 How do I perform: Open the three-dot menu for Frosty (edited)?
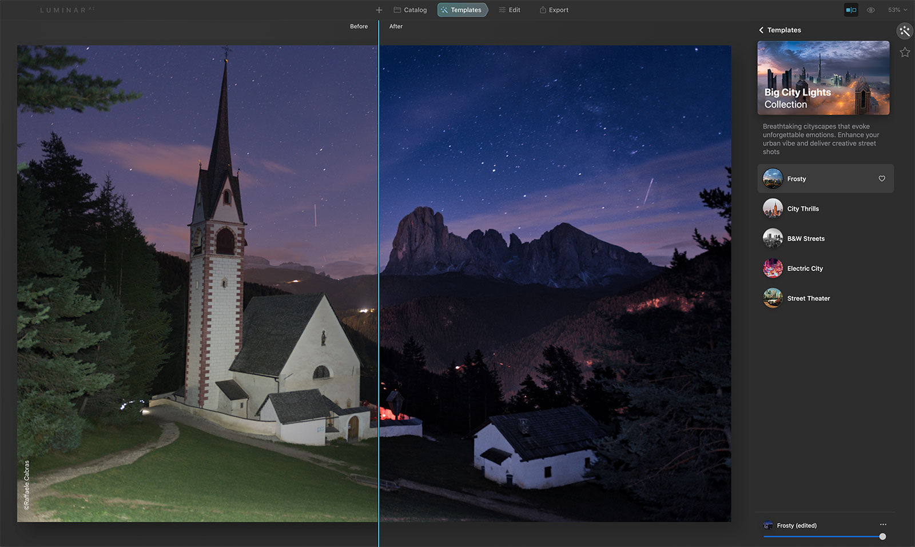point(883,525)
